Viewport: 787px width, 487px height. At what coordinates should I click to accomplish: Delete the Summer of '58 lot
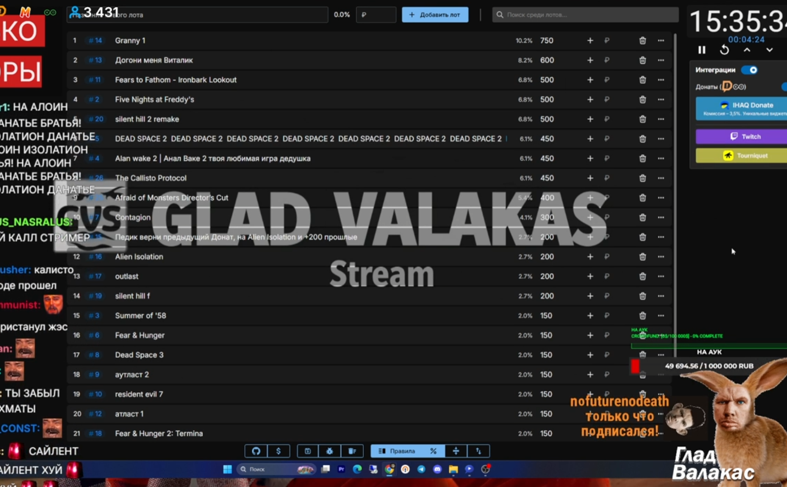click(x=642, y=316)
